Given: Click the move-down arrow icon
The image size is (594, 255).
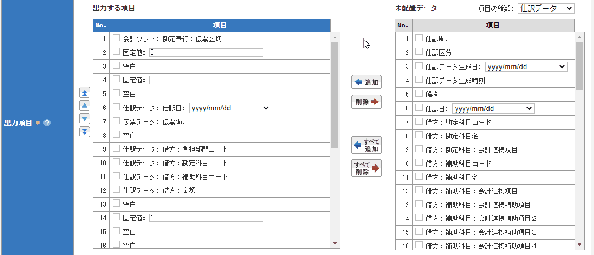Looking at the screenshot, I should pos(85,119).
